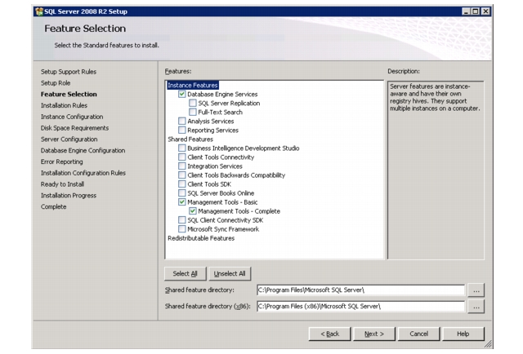Click Database Engine Configuration step
Image resolution: width=523 pixels, height=354 pixels.
pyautogui.click(x=83, y=151)
